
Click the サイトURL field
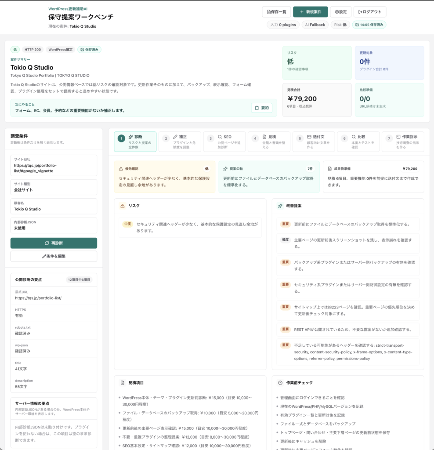(x=54, y=166)
